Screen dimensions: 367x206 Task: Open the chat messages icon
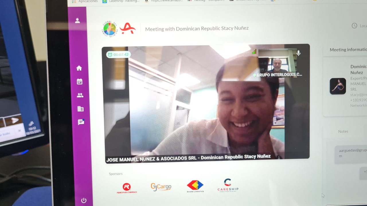click(81, 122)
